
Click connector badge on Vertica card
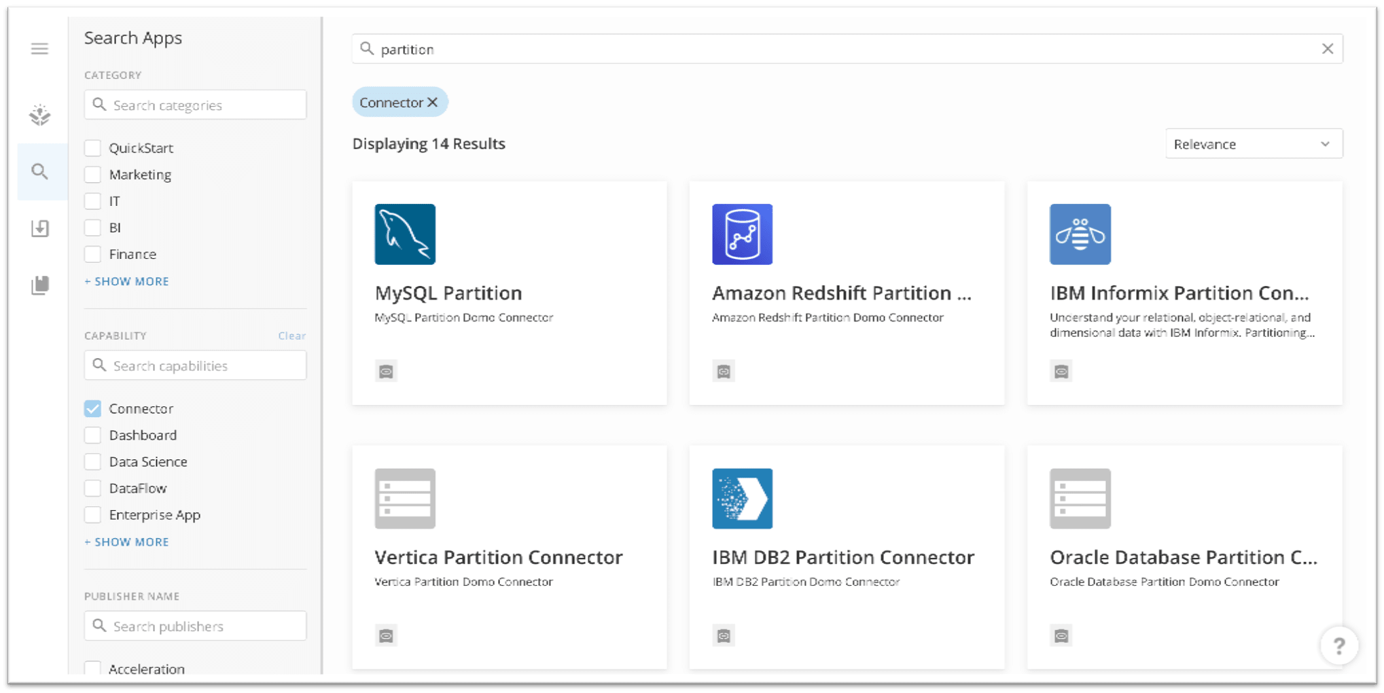tap(386, 636)
